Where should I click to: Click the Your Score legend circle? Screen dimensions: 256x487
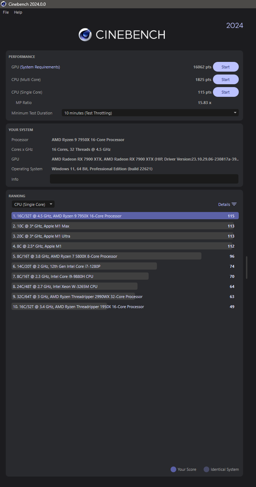coord(173,469)
